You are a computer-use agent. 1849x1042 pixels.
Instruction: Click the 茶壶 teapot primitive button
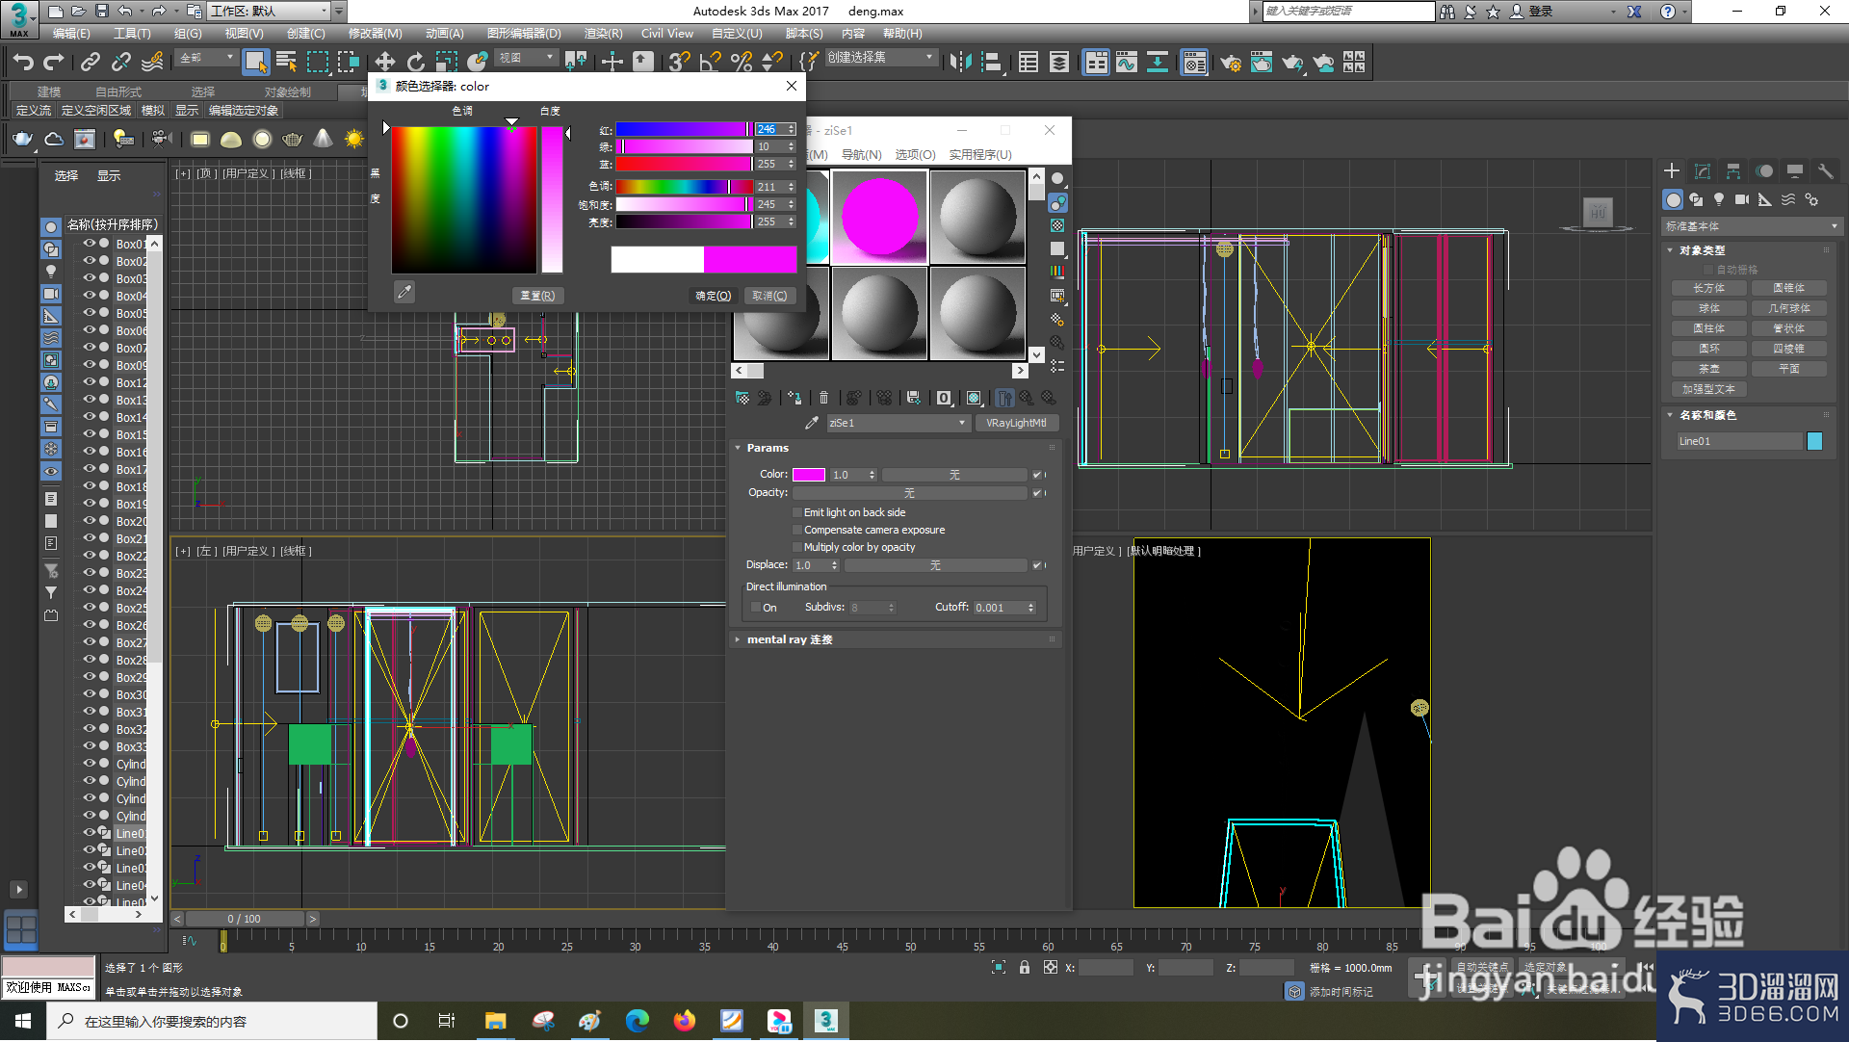1709,369
